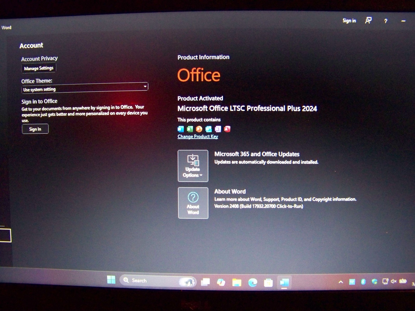The image size is (415, 311).
Task: Click the taskbar Search box
Action: click(x=158, y=281)
